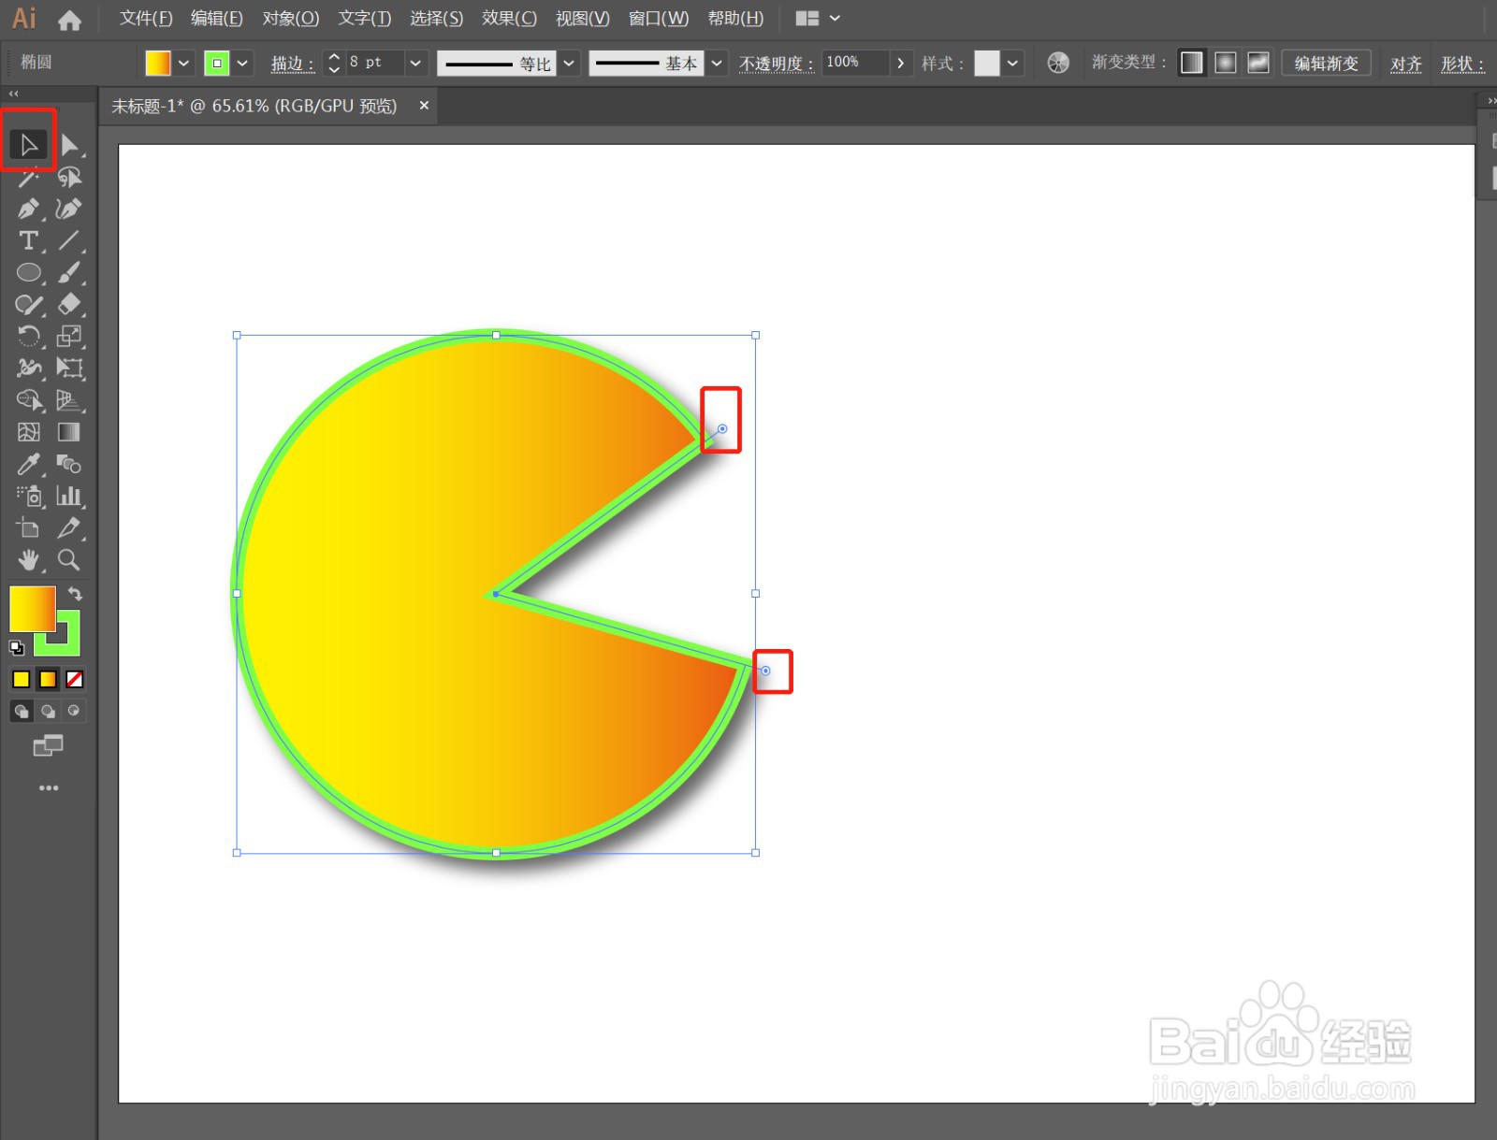
Task: Select the Scale tool
Action: point(69,336)
